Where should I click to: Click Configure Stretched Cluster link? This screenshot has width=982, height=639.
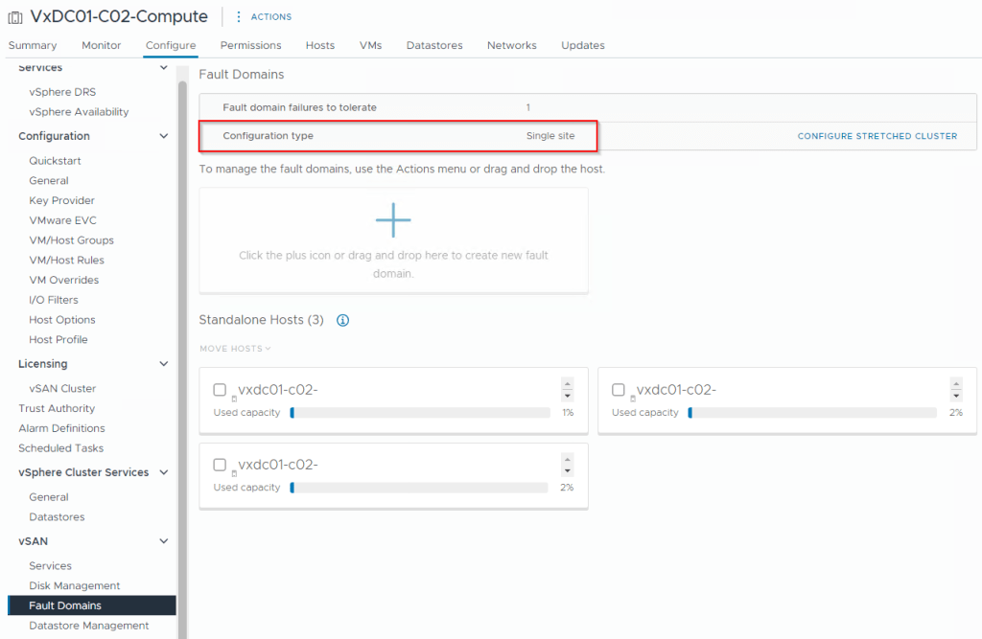point(877,136)
